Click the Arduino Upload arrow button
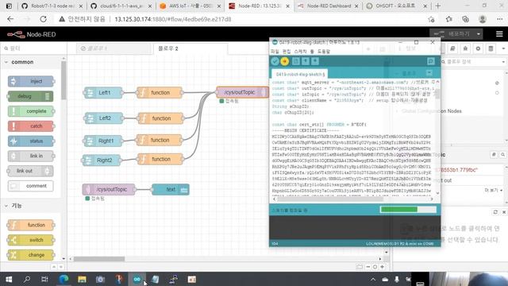508x286 pixels. point(285,61)
